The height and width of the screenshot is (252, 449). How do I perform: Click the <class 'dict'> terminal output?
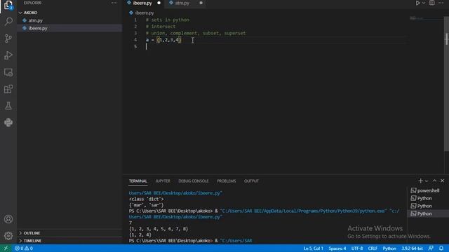click(146, 199)
